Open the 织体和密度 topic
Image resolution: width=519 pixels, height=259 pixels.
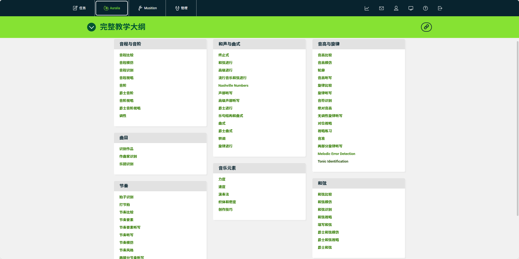point(227,202)
